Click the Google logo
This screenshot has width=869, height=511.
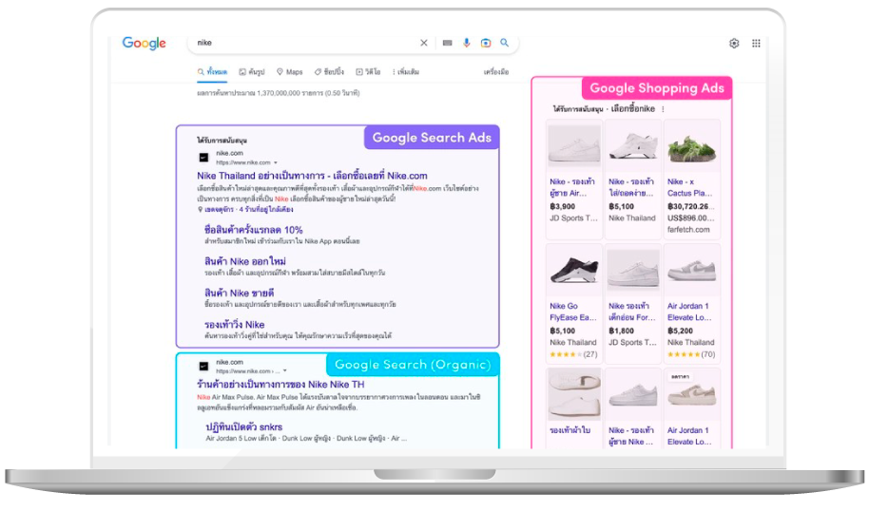coord(144,44)
